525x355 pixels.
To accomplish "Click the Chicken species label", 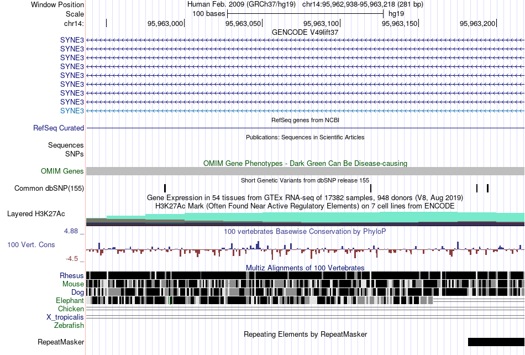I will point(71,309).
